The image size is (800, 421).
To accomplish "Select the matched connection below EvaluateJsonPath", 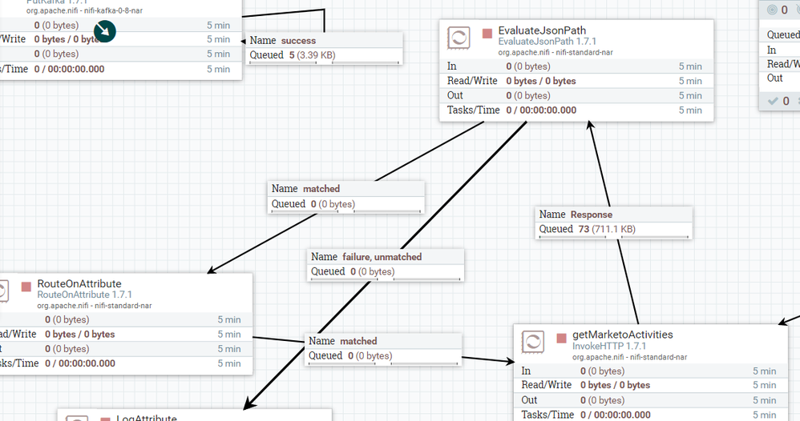I will click(x=346, y=197).
